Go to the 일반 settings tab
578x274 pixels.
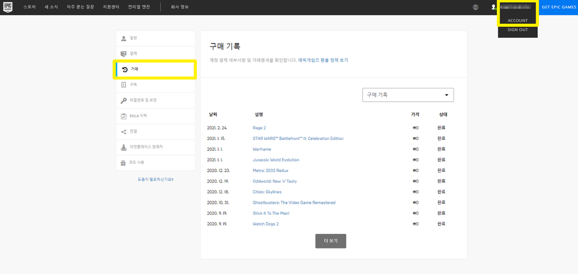(x=155, y=39)
